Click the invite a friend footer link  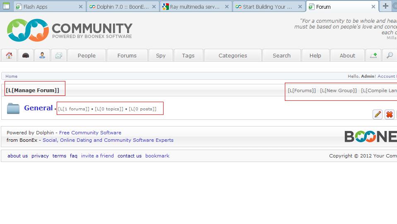(97, 156)
